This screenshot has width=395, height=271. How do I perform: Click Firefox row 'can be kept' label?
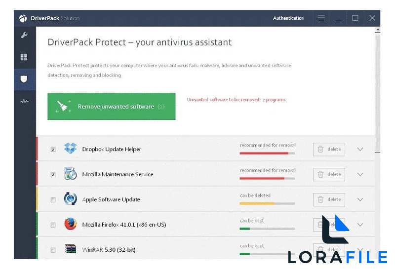(x=252, y=221)
